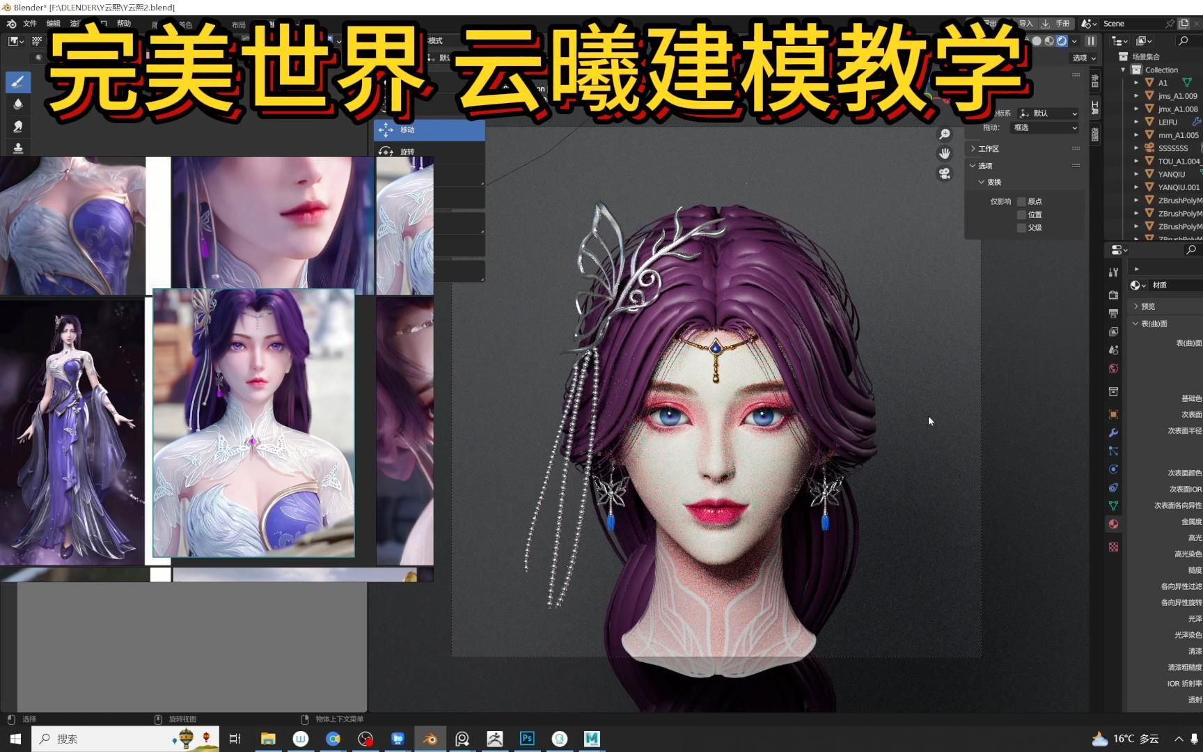Select the YANQIU object in outliner
The image size is (1203, 752).
pos(1172,174)
